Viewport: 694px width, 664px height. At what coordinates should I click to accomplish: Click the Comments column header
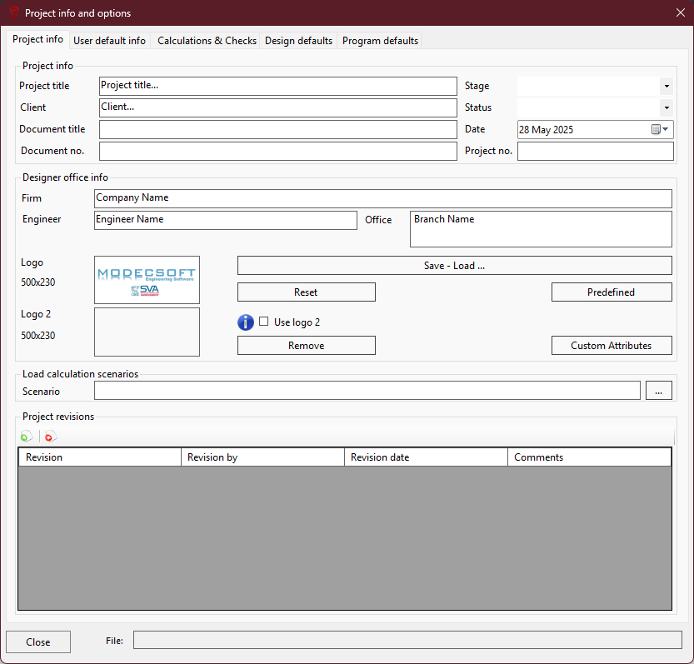[x=590, y=457]
